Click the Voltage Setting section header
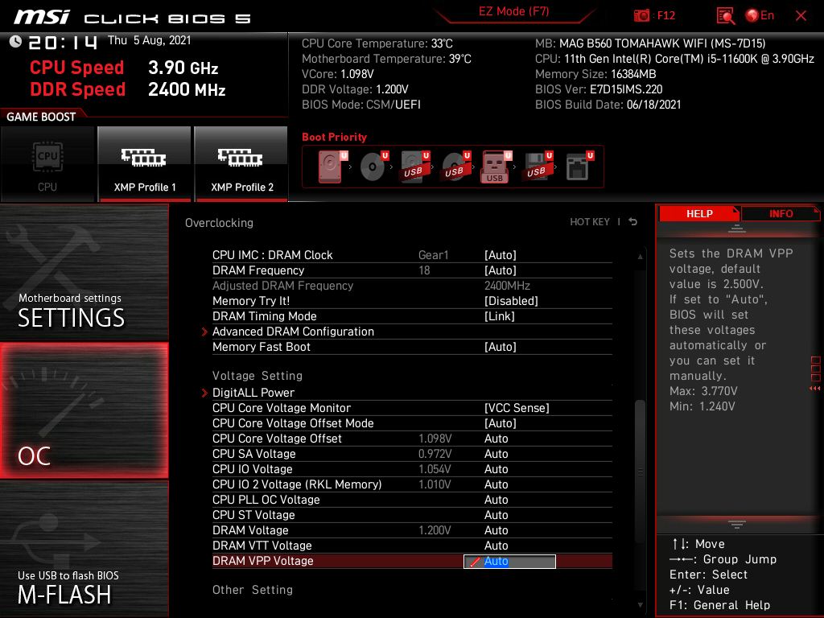 click(x=257, y=376)
